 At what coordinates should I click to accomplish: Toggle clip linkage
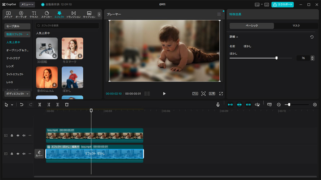[249, 105]
